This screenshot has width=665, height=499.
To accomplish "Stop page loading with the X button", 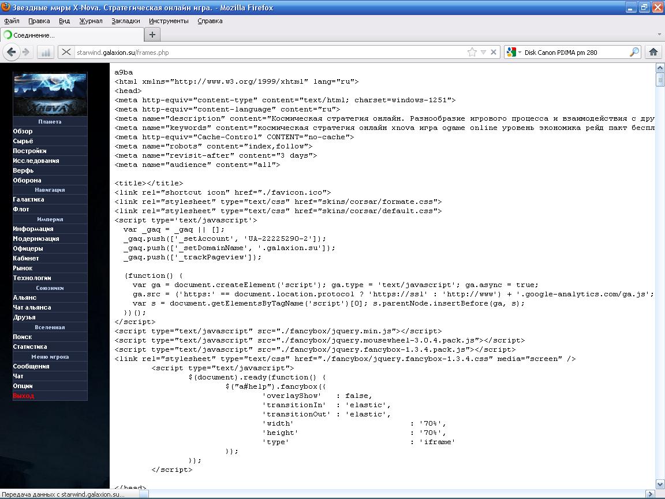I will (66, 52).
